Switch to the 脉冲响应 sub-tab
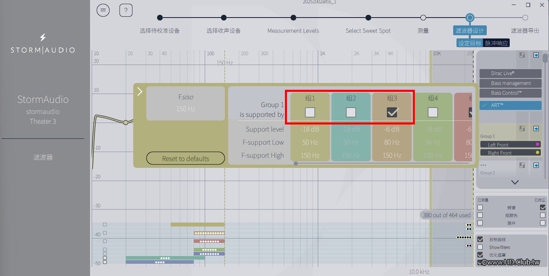 point(497,43)
